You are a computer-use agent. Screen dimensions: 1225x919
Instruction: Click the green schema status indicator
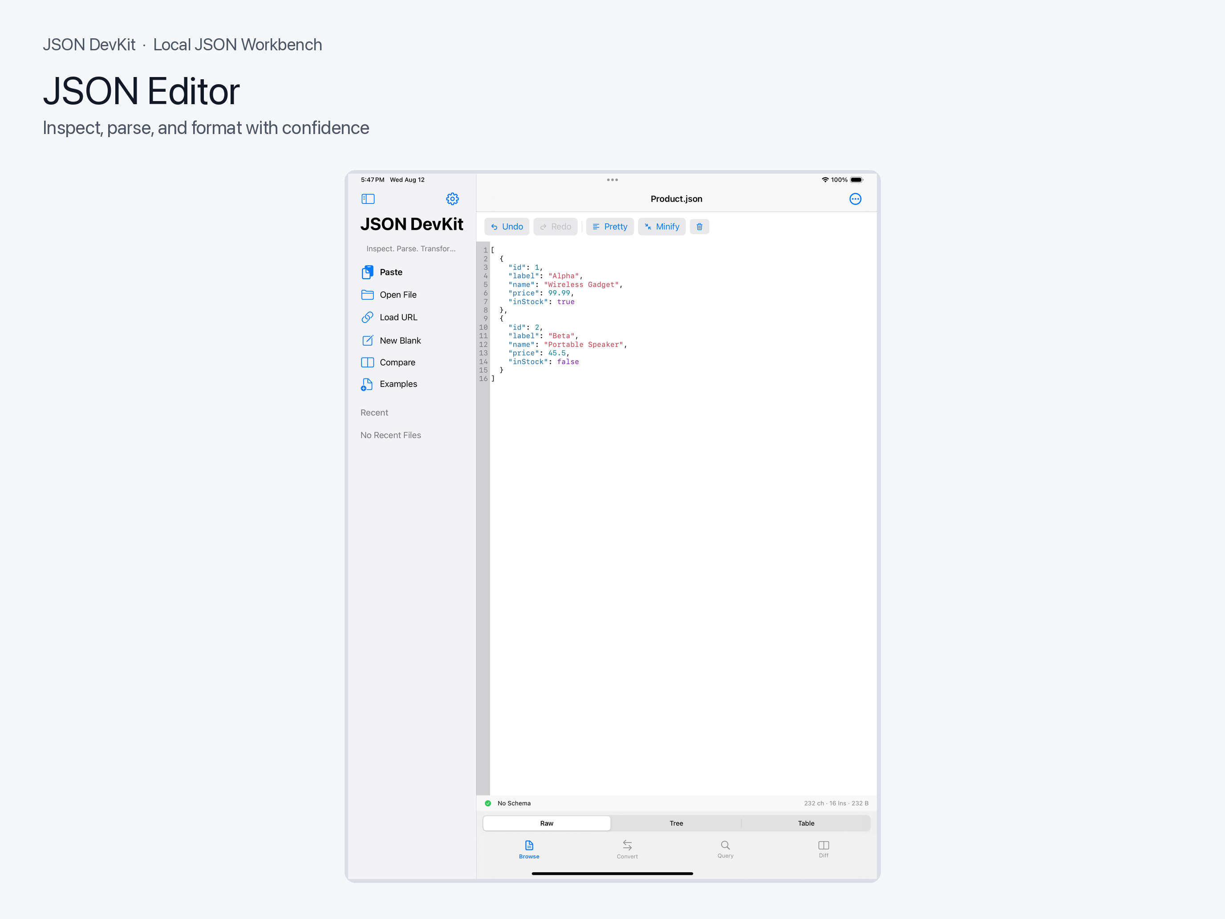488,803
